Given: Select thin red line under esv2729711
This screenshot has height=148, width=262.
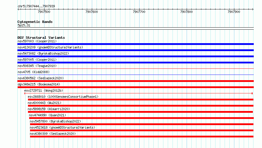Looking at the screenshot, I should pyautogui.click(x=138, y=93).
